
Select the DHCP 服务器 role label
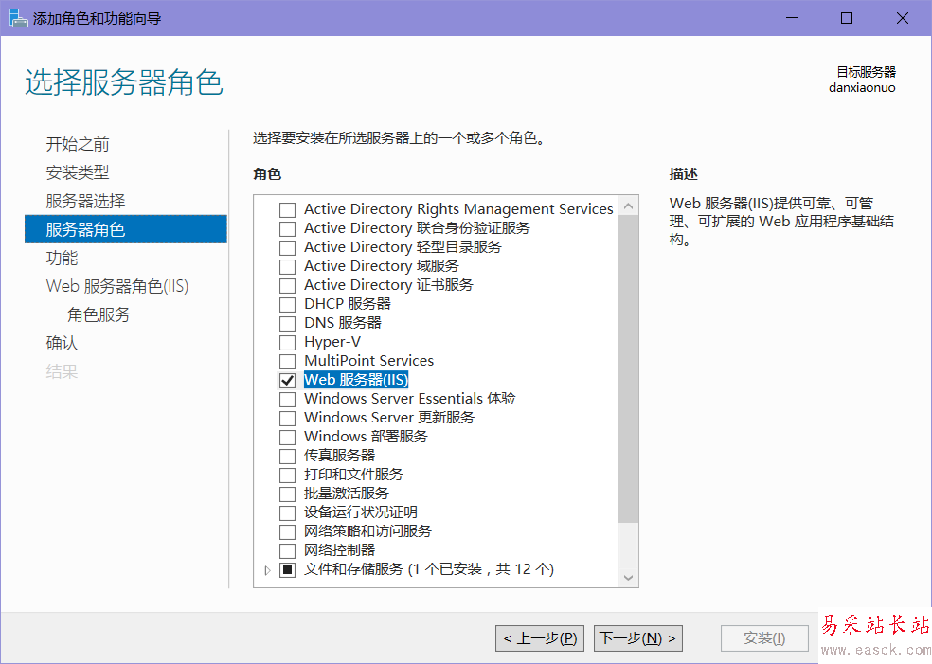click(x=347, y=304)
